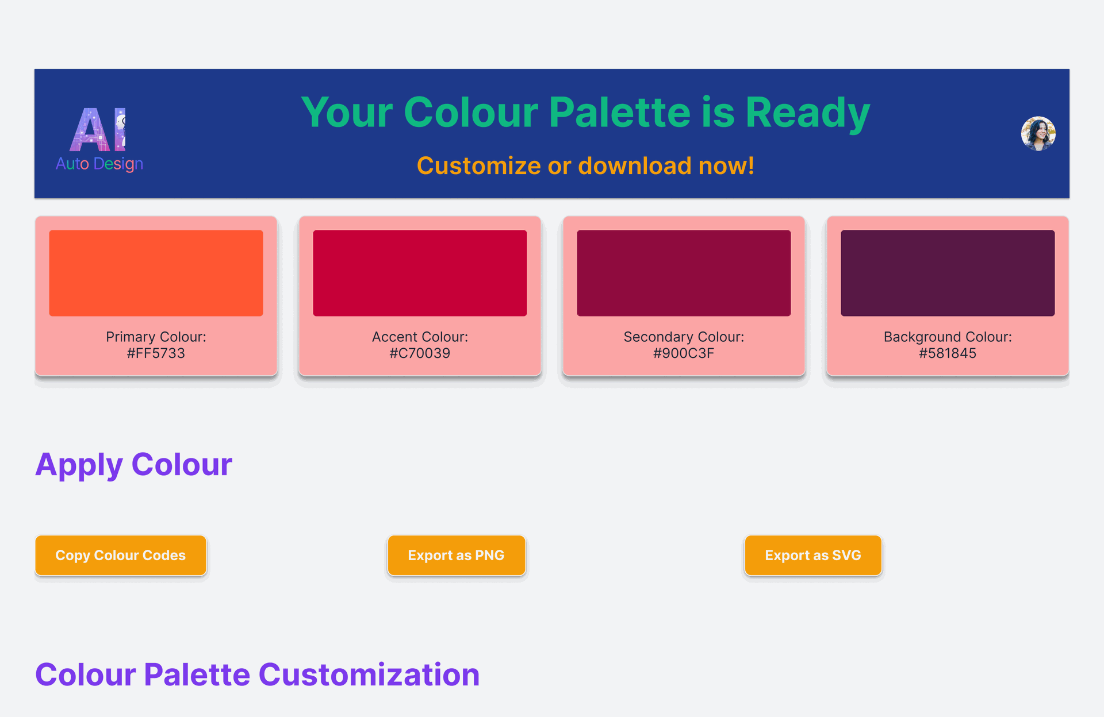Click the Accent Colour #C70039 label
Viewport: 1104px width, 717px height.
click(x=420, y=345)
